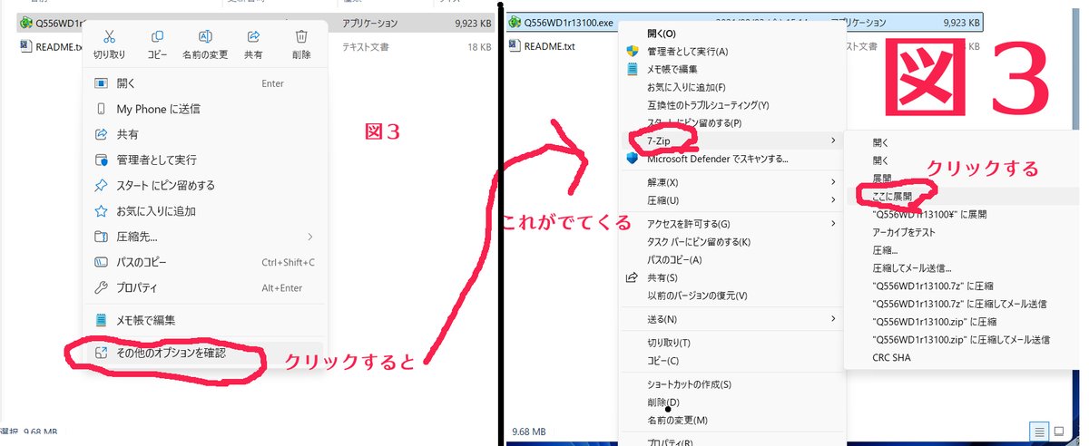Choose プロパティ with Alt+Enter shortcut
This screenshot has width=1089, height=446.
click(206, 287)
